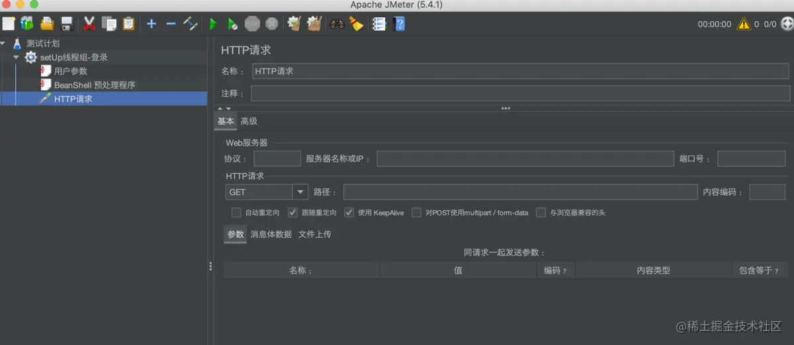
Task: Open Search with binoculars icon
Action: tap(337, 24)
